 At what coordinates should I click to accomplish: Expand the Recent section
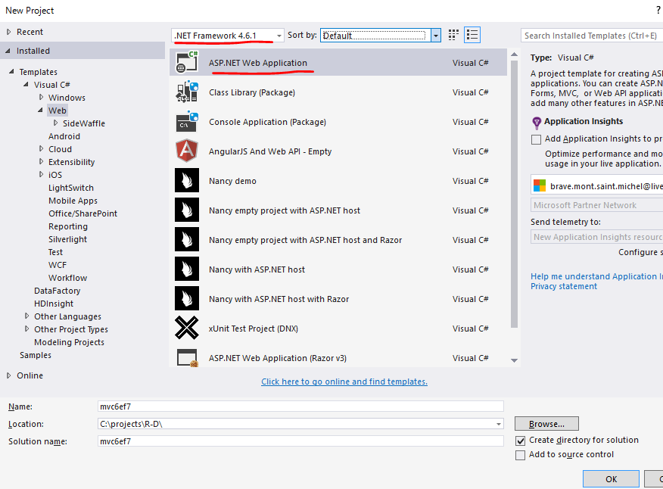tap(9, 32)
